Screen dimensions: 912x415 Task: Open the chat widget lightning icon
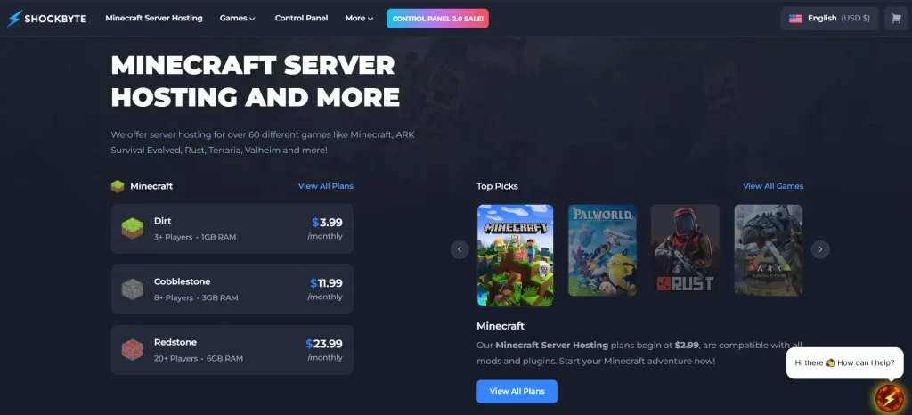890,397
